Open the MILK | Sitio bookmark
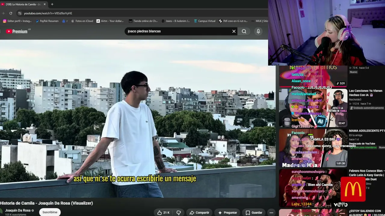Screen dimensions: 385x216 pos(259,21)
